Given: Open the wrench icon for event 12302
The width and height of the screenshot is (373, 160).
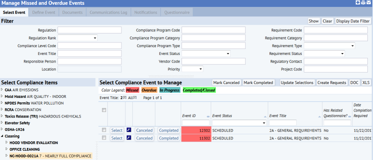Looking at the screenshot, I should coord(129,130).
